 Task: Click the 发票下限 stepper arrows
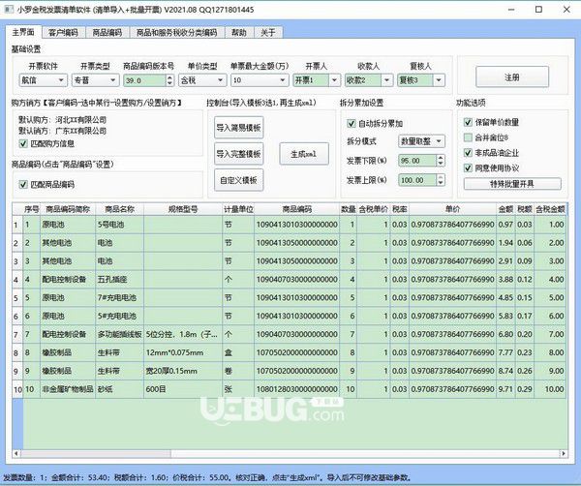(x=441, y=161)
